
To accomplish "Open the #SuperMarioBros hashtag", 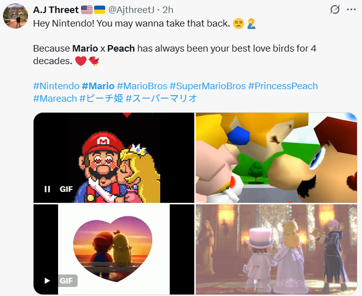I will coord(208,86).
